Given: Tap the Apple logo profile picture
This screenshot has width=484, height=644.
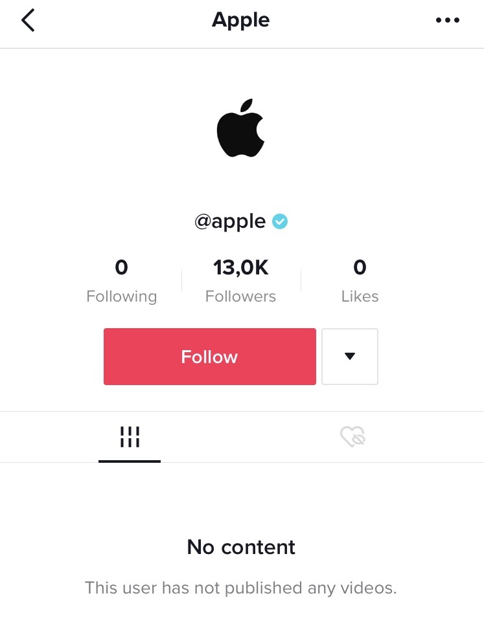Looking at the screenshot, I should click(x=240, y=128).
